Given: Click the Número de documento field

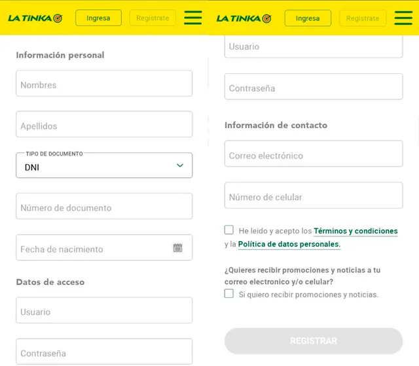Looking at the screenshot, I should 104,207.
